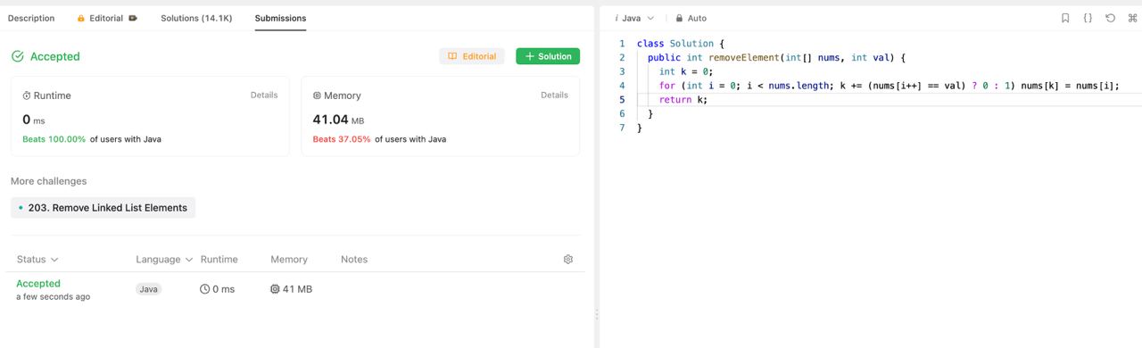Click the 'return k;' code line
1142x348 pixels.
(683, 100)
